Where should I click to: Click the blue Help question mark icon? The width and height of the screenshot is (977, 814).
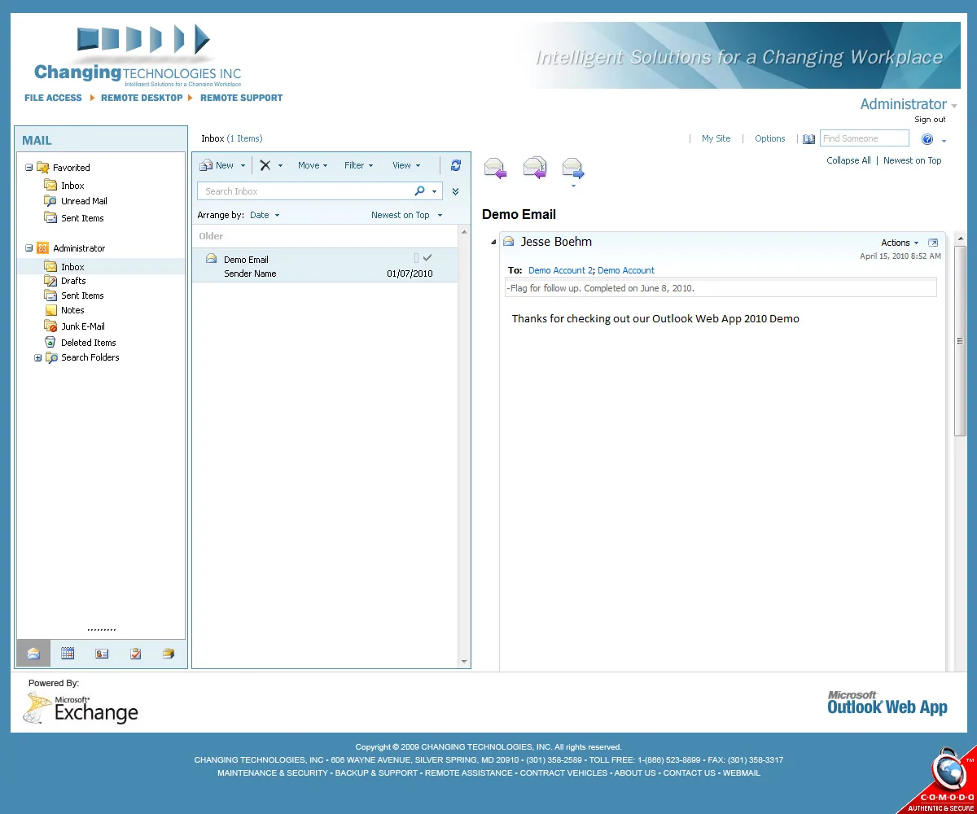tap(927, 139)
